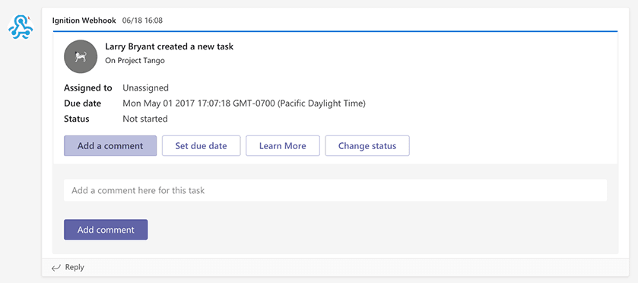
Task: Open the Add a comment action
Action: 110,146
